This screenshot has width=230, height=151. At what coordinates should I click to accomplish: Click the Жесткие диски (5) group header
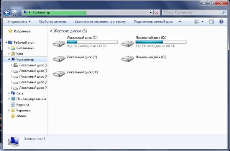point(70,31)
